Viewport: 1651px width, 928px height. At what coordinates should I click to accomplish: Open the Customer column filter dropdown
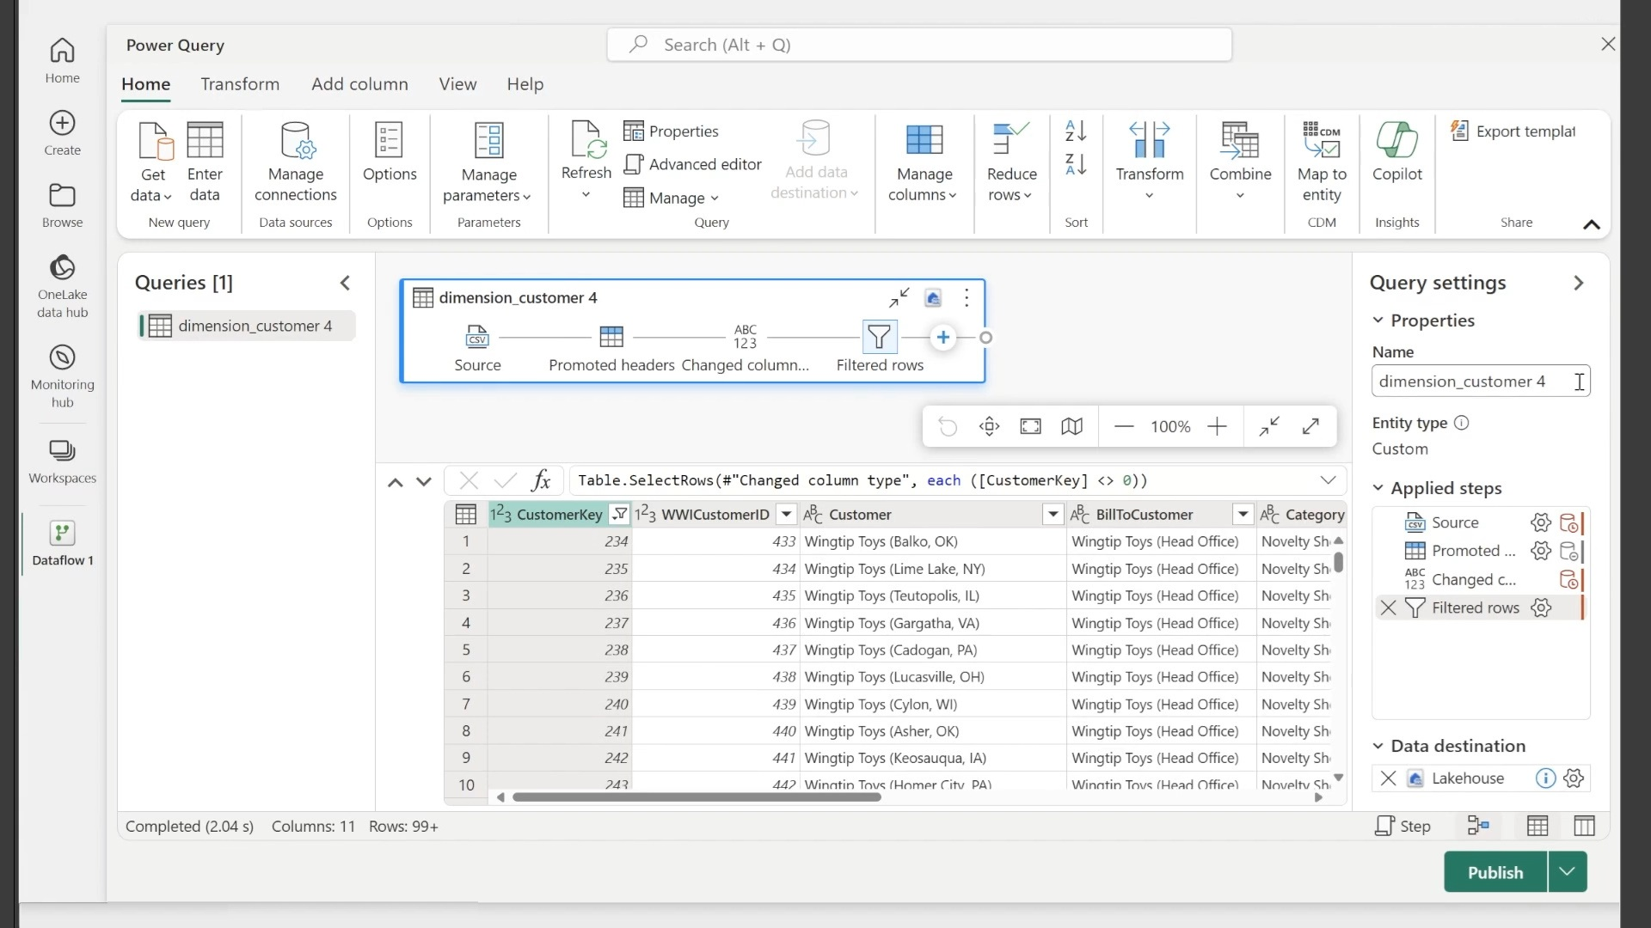(x=1053, y=514)
